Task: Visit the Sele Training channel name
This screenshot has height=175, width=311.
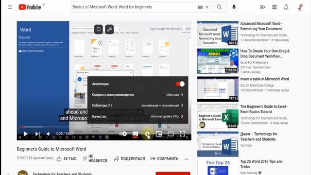Action: pos(248,173)
